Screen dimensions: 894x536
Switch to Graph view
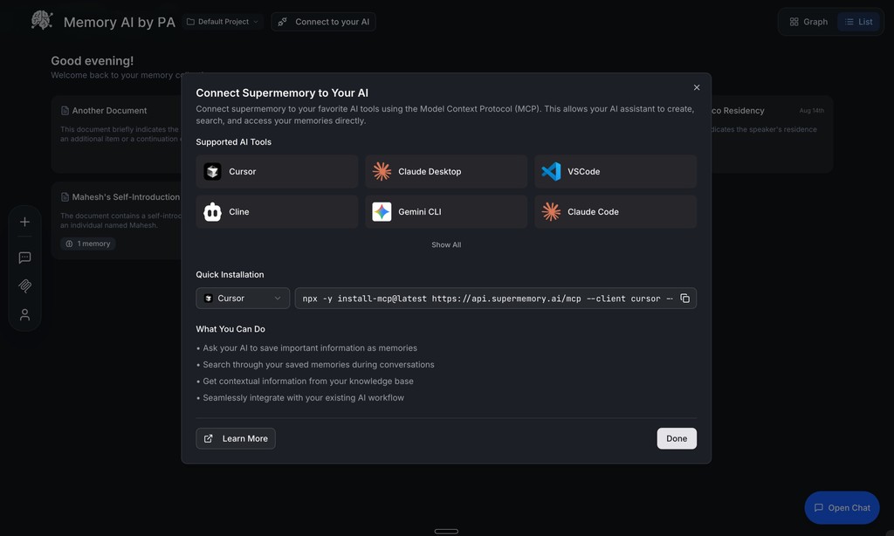(x=805, y=20)
